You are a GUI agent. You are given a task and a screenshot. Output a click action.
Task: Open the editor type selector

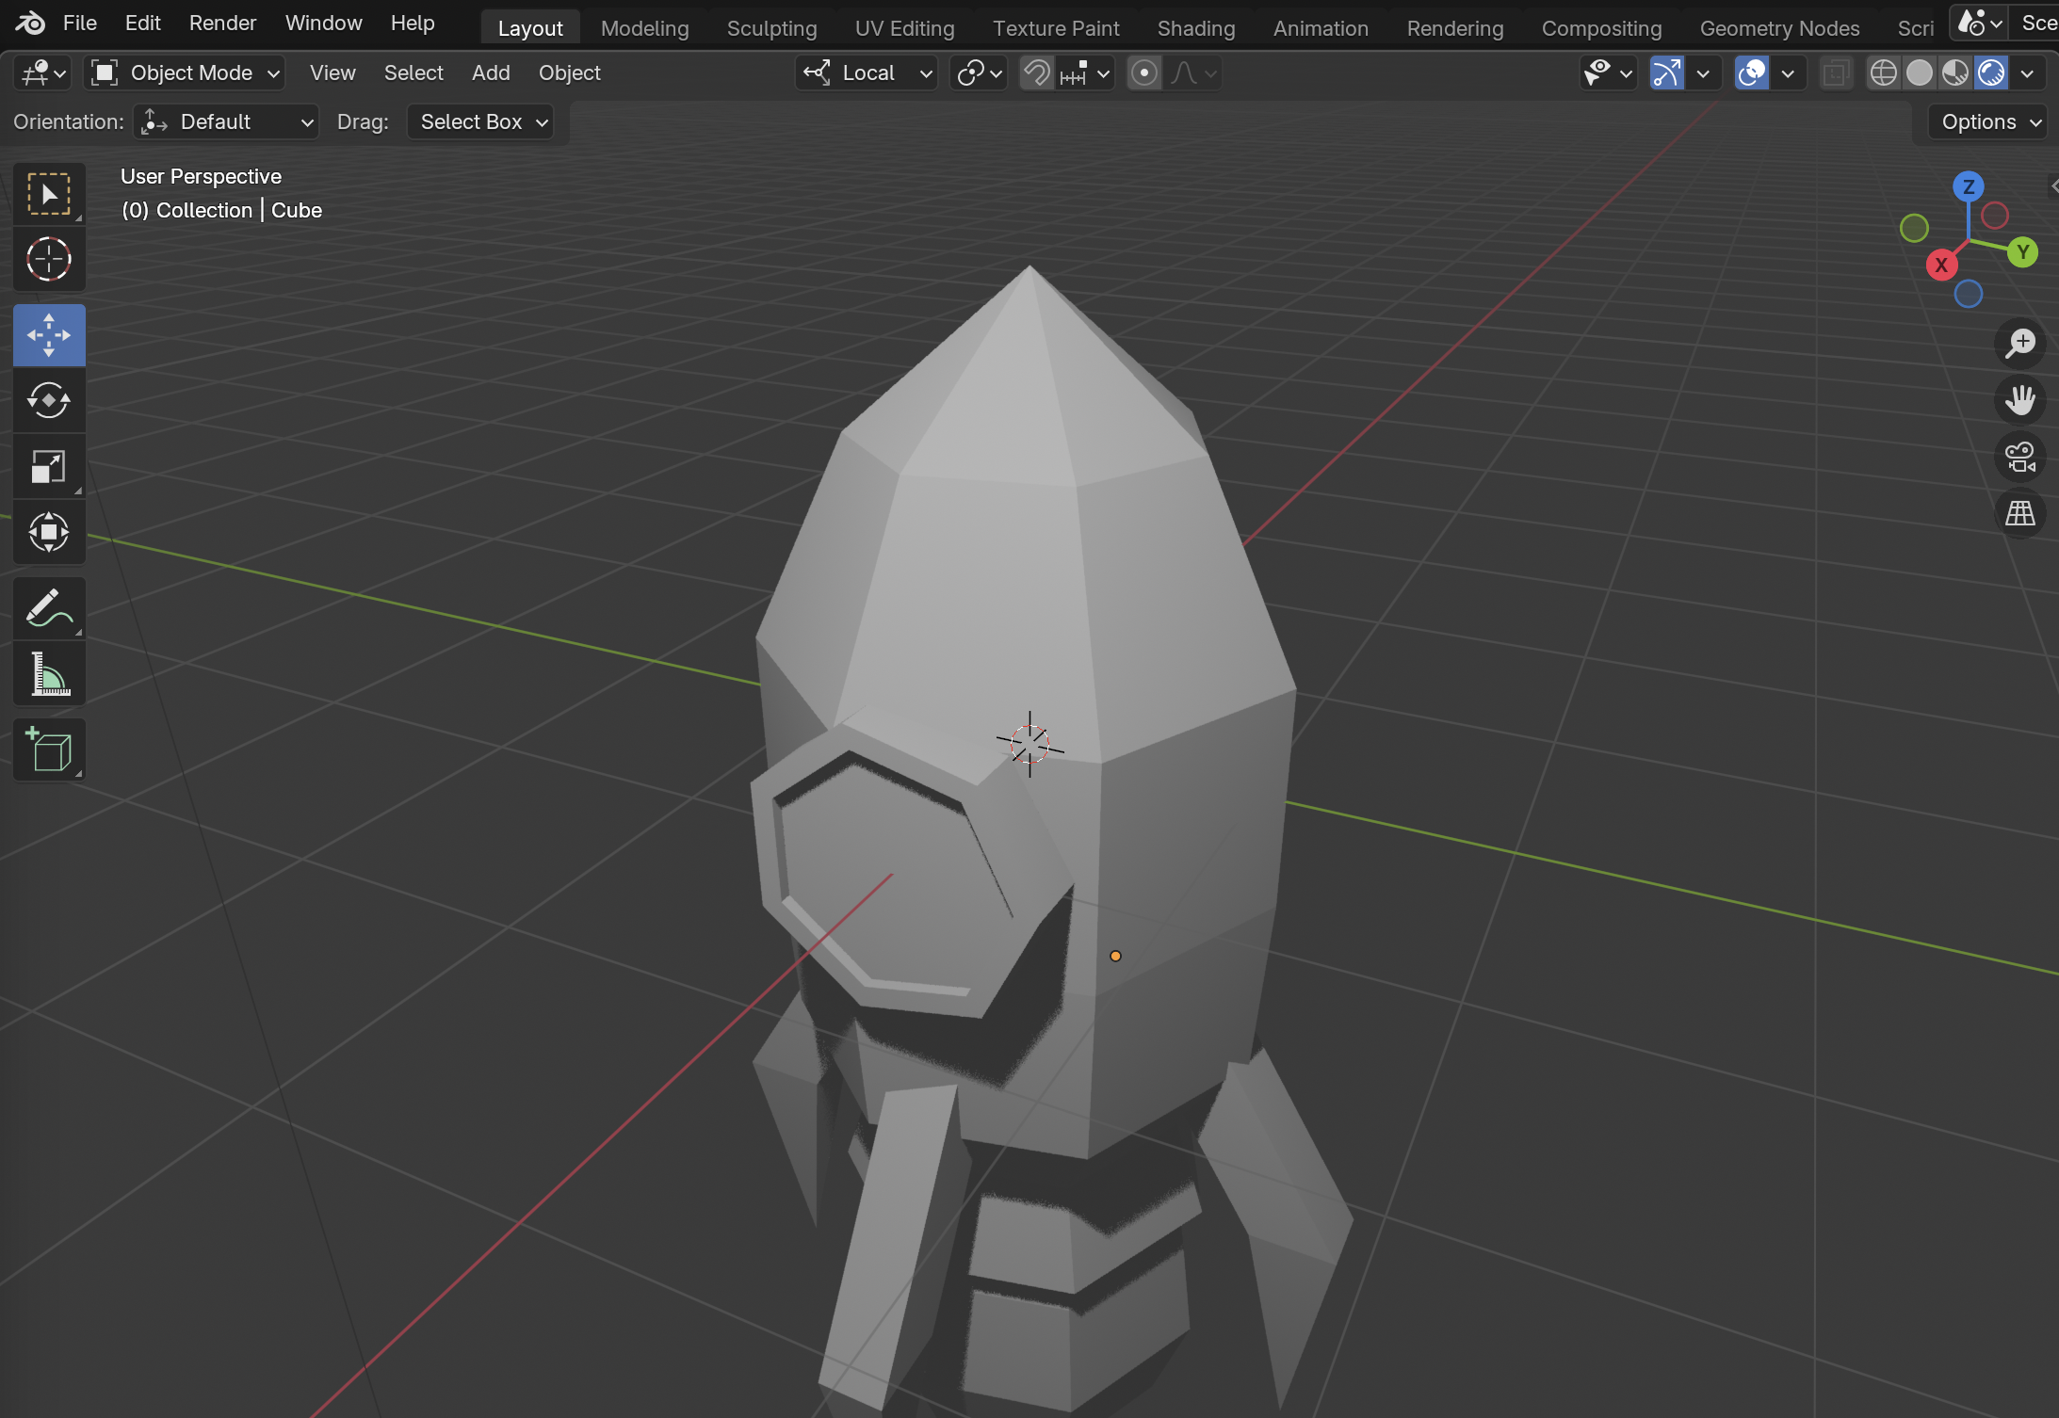coord(43,73)
